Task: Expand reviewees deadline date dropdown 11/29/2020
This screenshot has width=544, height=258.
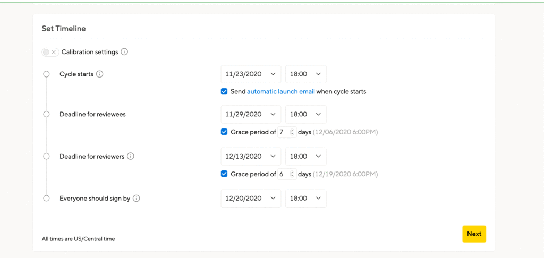Action: [251, 115]
